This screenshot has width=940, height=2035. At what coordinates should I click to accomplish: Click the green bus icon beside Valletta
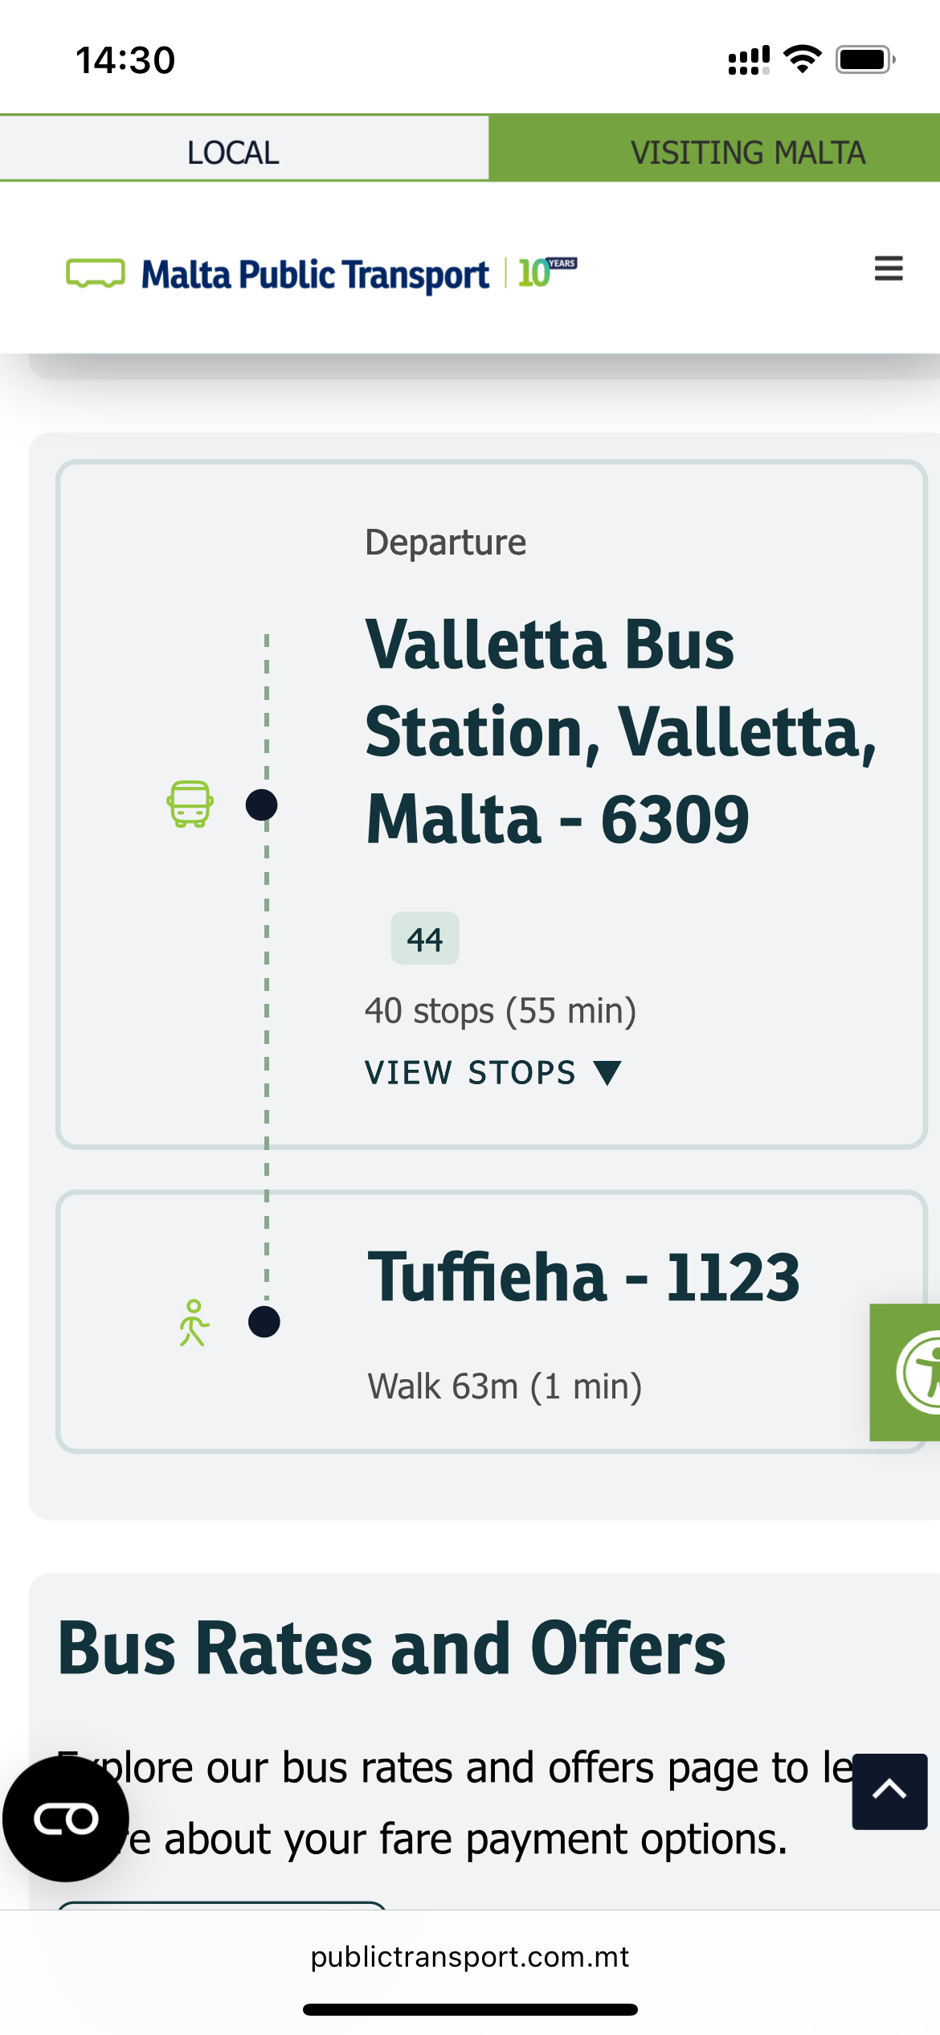tap(190, 804)
